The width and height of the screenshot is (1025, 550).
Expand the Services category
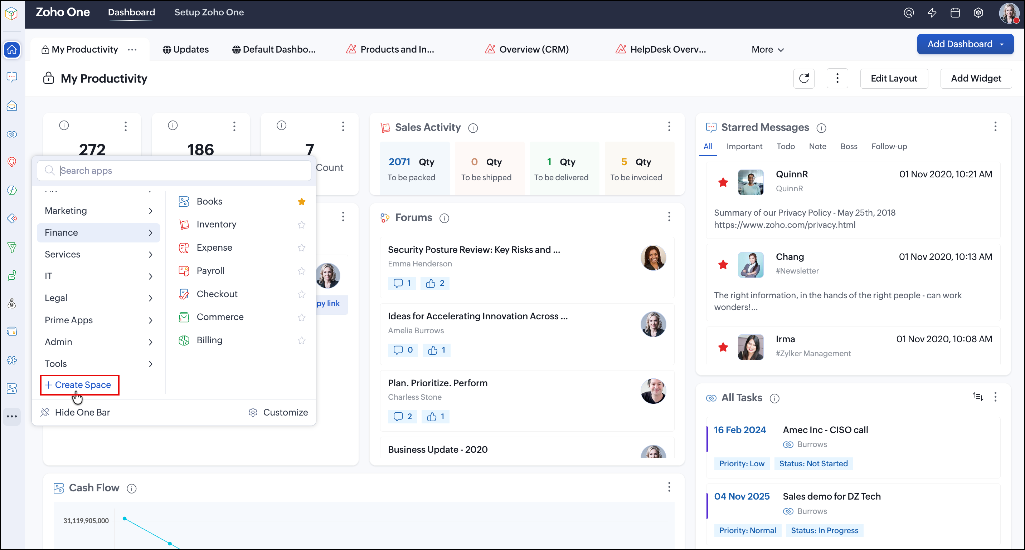pyautogui.click(x=98, y=255)
